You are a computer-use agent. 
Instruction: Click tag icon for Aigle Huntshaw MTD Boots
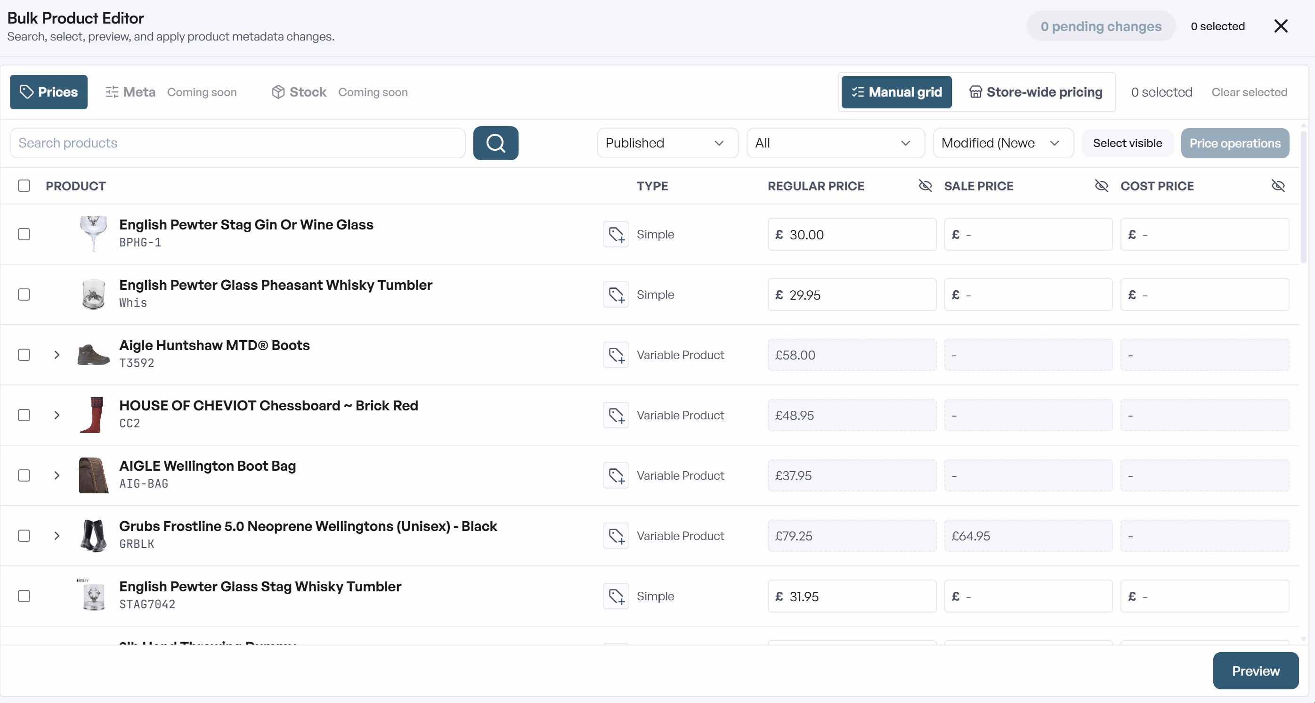(x=616, y=355)
